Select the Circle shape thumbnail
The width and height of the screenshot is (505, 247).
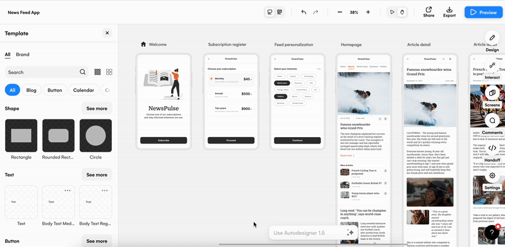click(96, 136)
